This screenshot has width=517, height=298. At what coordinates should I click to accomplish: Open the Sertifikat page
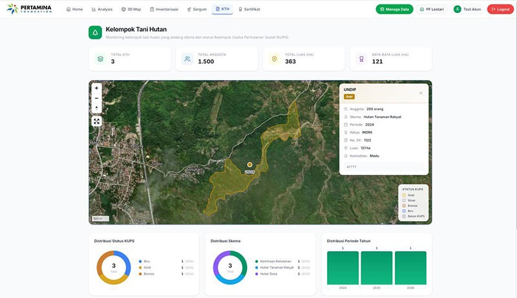(249, 9)
